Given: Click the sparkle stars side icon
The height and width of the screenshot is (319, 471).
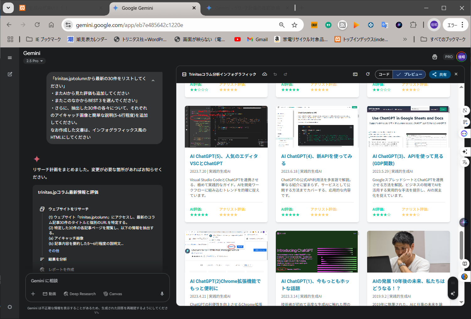Looking at the screenshot, I should (465, 152).
